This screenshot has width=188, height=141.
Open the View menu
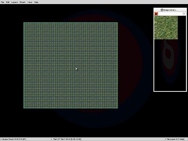point(30,2)
